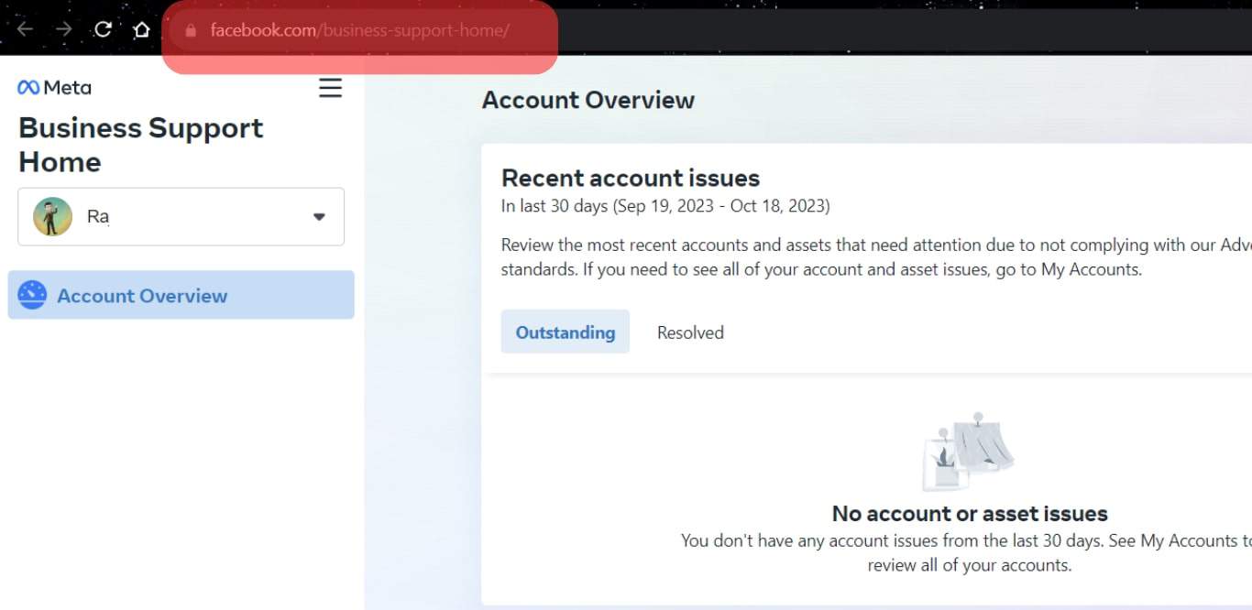Select the Outstanding tab

pyautogui.click(x=566, y=332)
